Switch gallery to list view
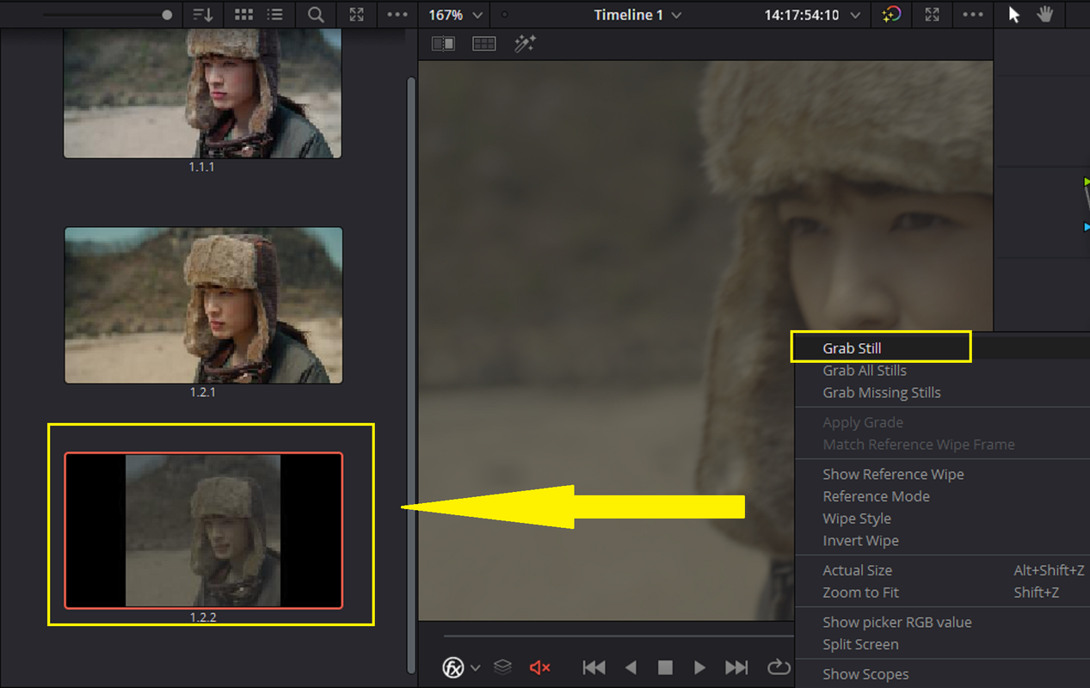1090x688 pixels. pos(274,15)
